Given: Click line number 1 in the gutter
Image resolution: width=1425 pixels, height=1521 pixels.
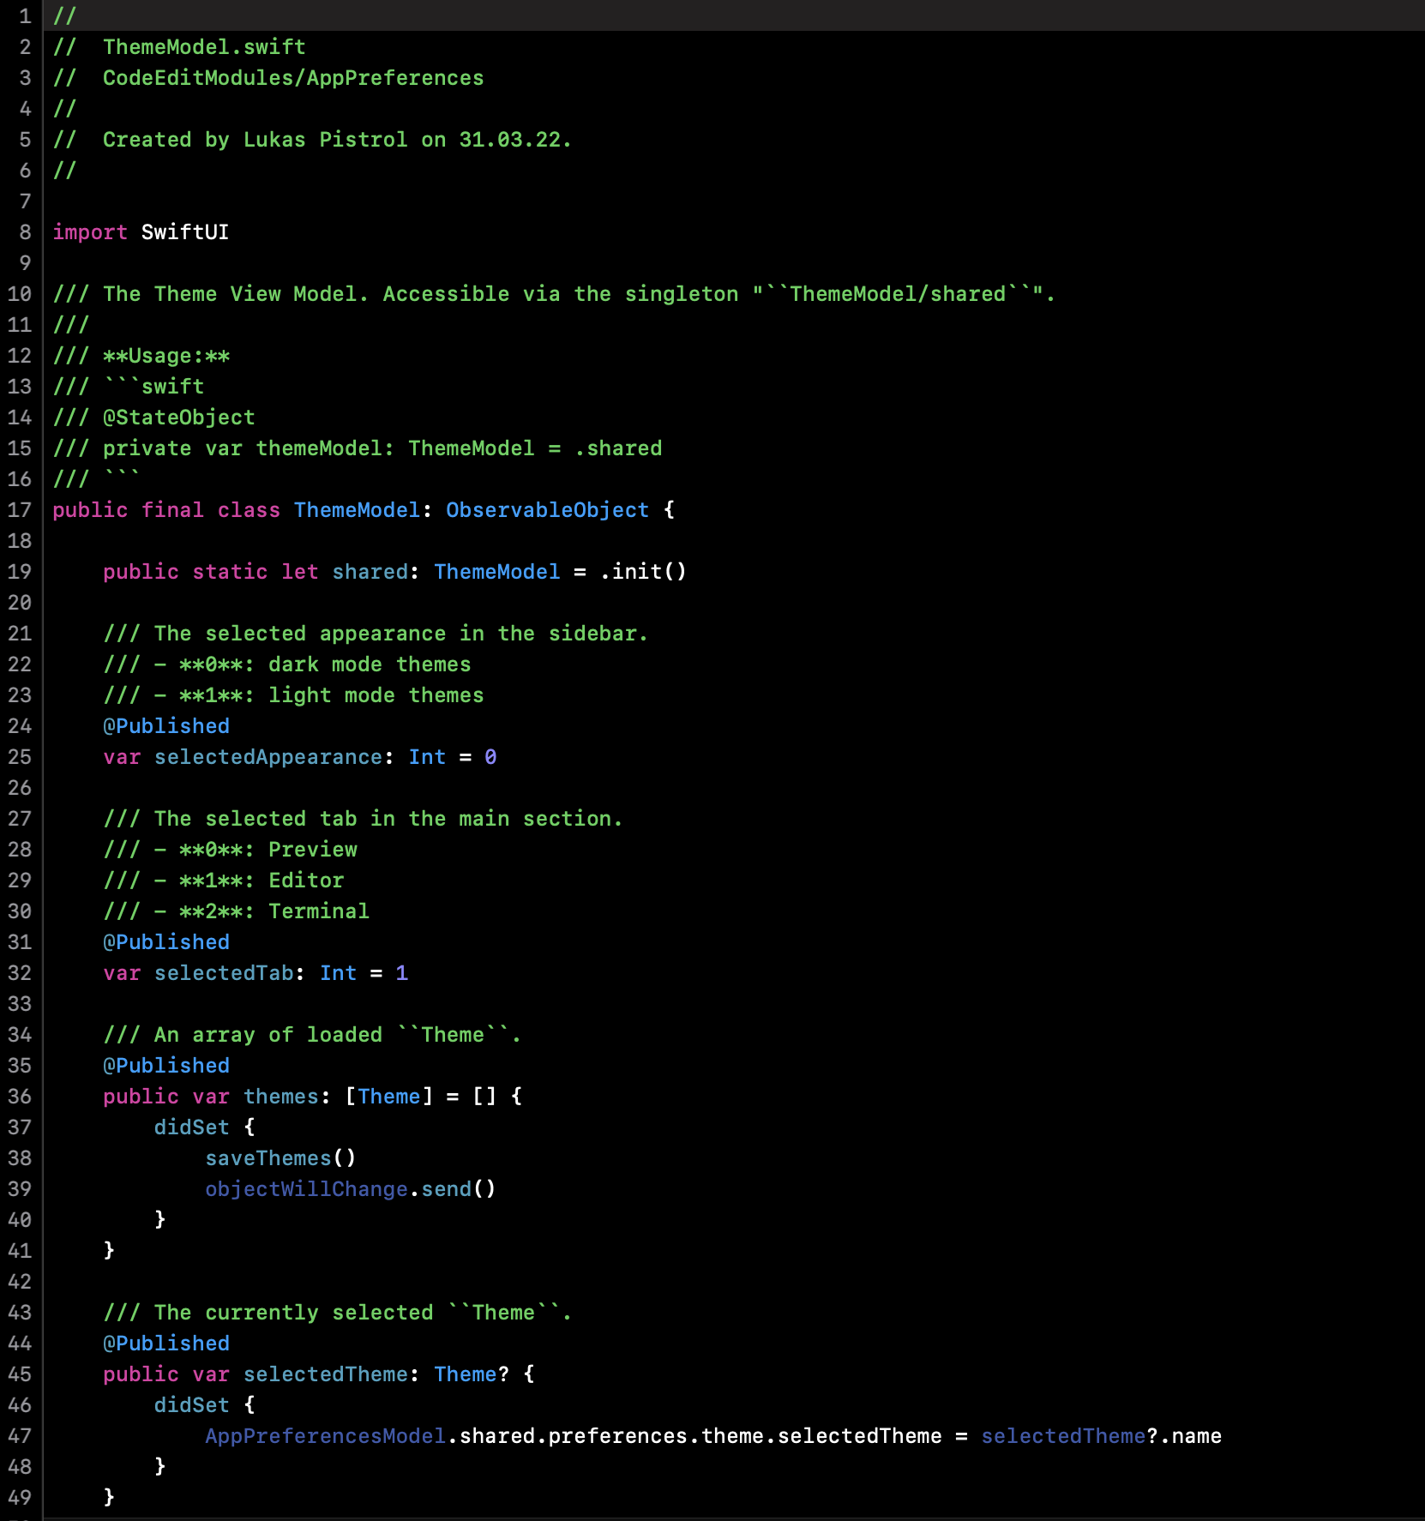Looking at the screenshot, I should click(26, 15).
